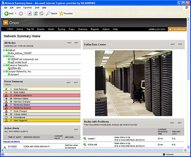
Task: Open the X250e-48t link in Nodes with Problems
Action: coord(92,145)
